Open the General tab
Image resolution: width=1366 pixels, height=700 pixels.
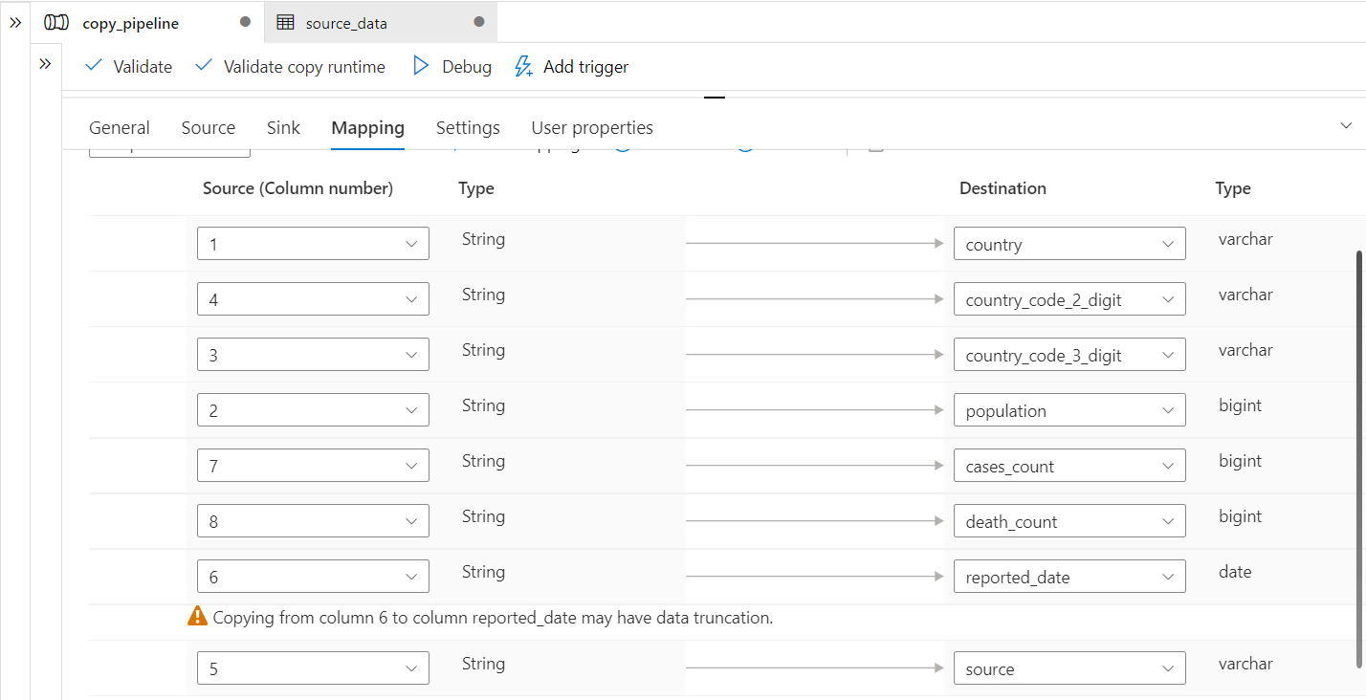pos(120,127)
